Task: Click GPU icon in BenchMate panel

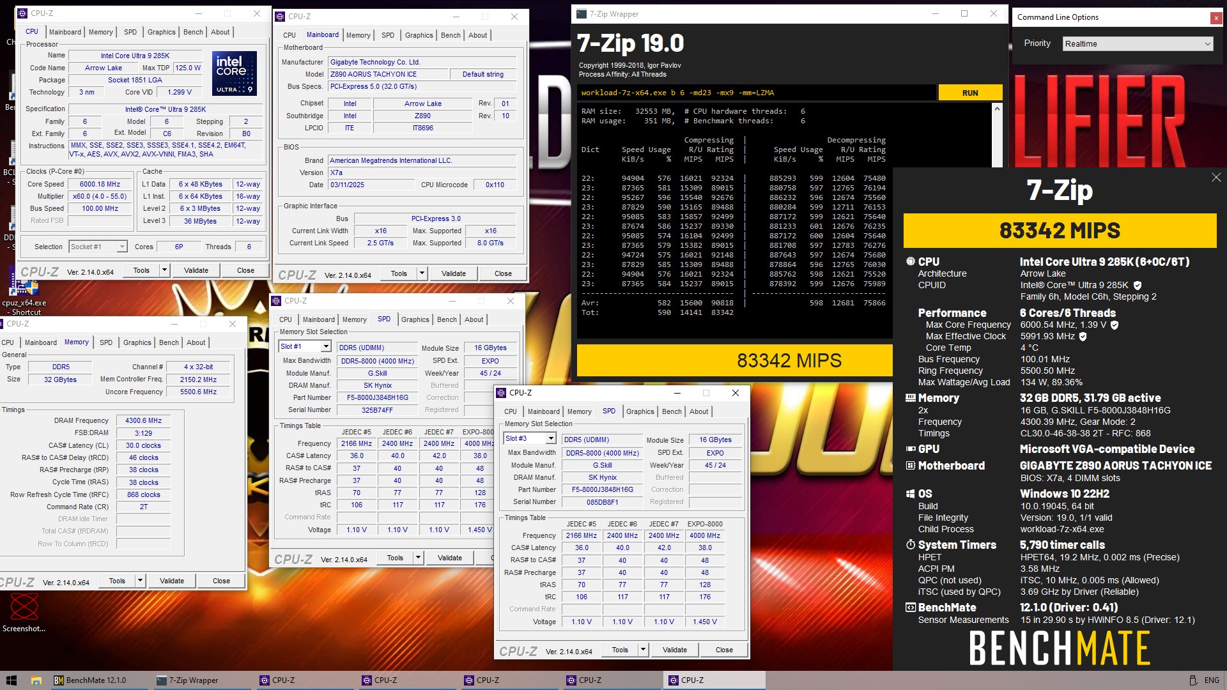Action: coord(911,449)
